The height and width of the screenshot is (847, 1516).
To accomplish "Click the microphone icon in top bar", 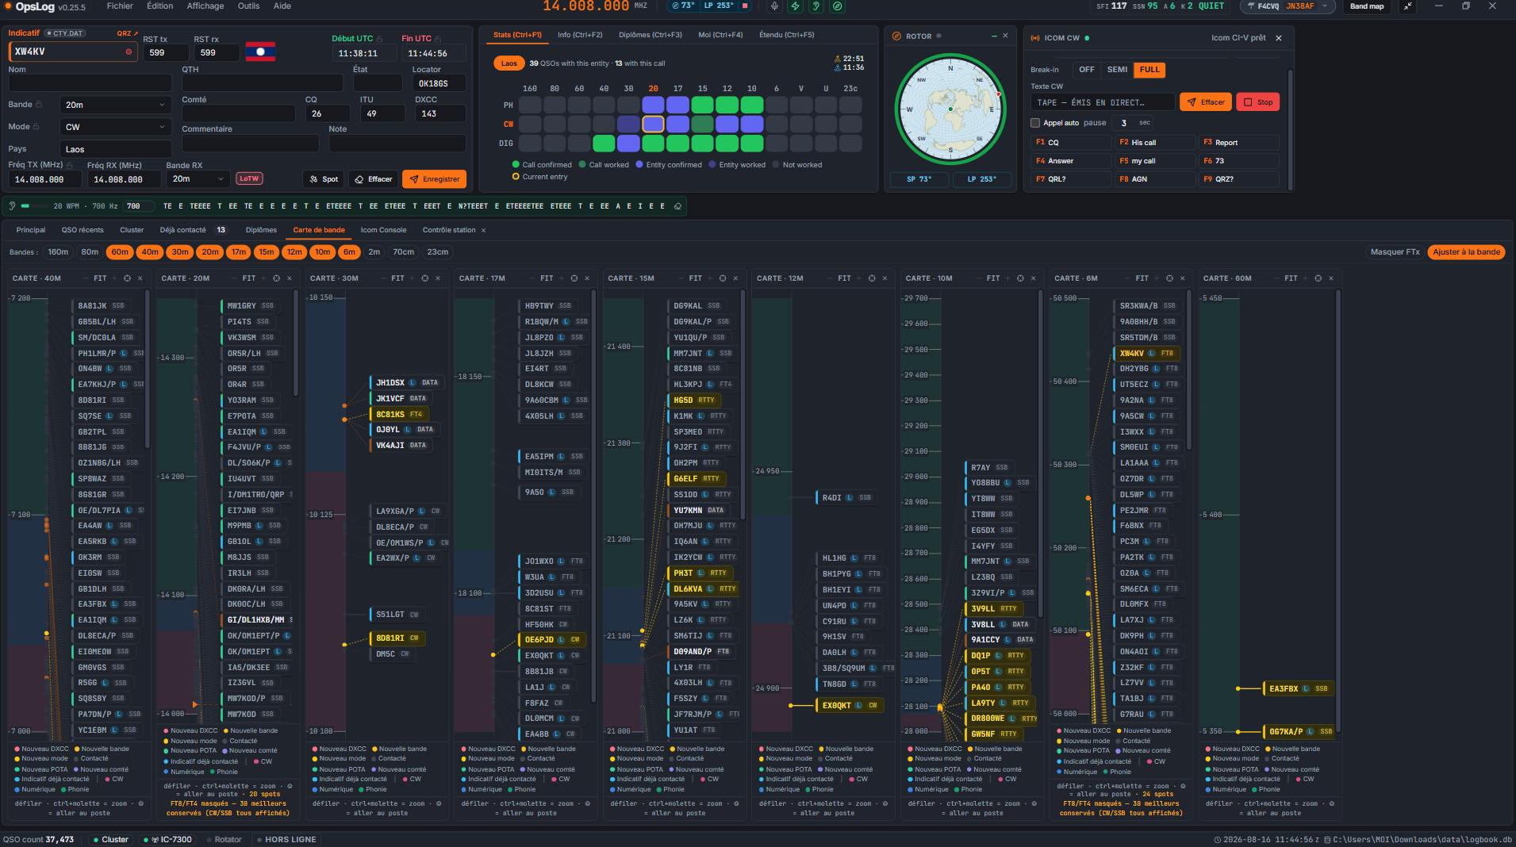I will point(774,6).
